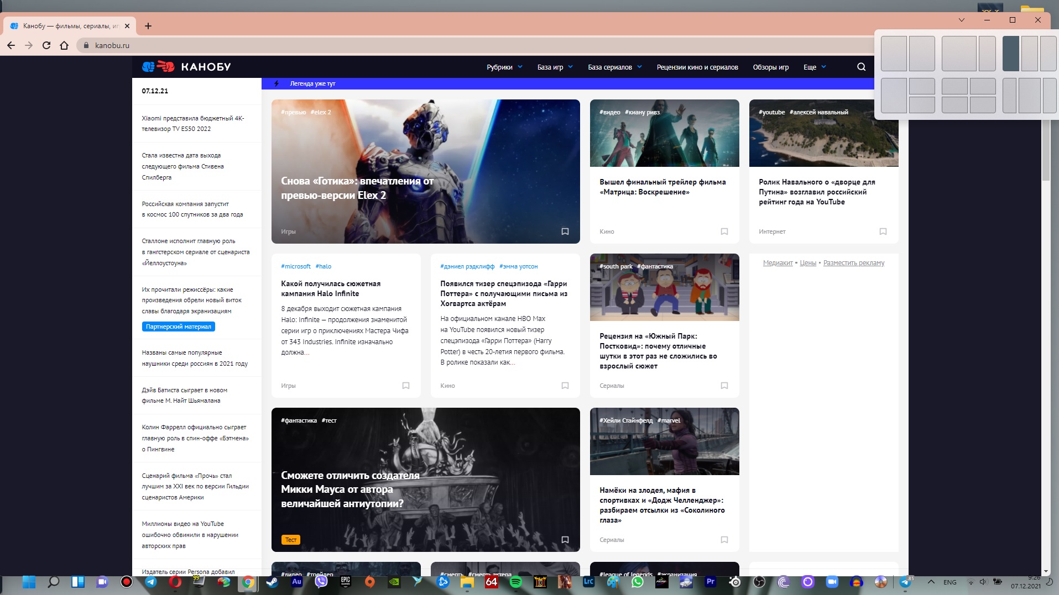
Task: Open the Разместить рекламу link
Action: click(x=853, y=263)
